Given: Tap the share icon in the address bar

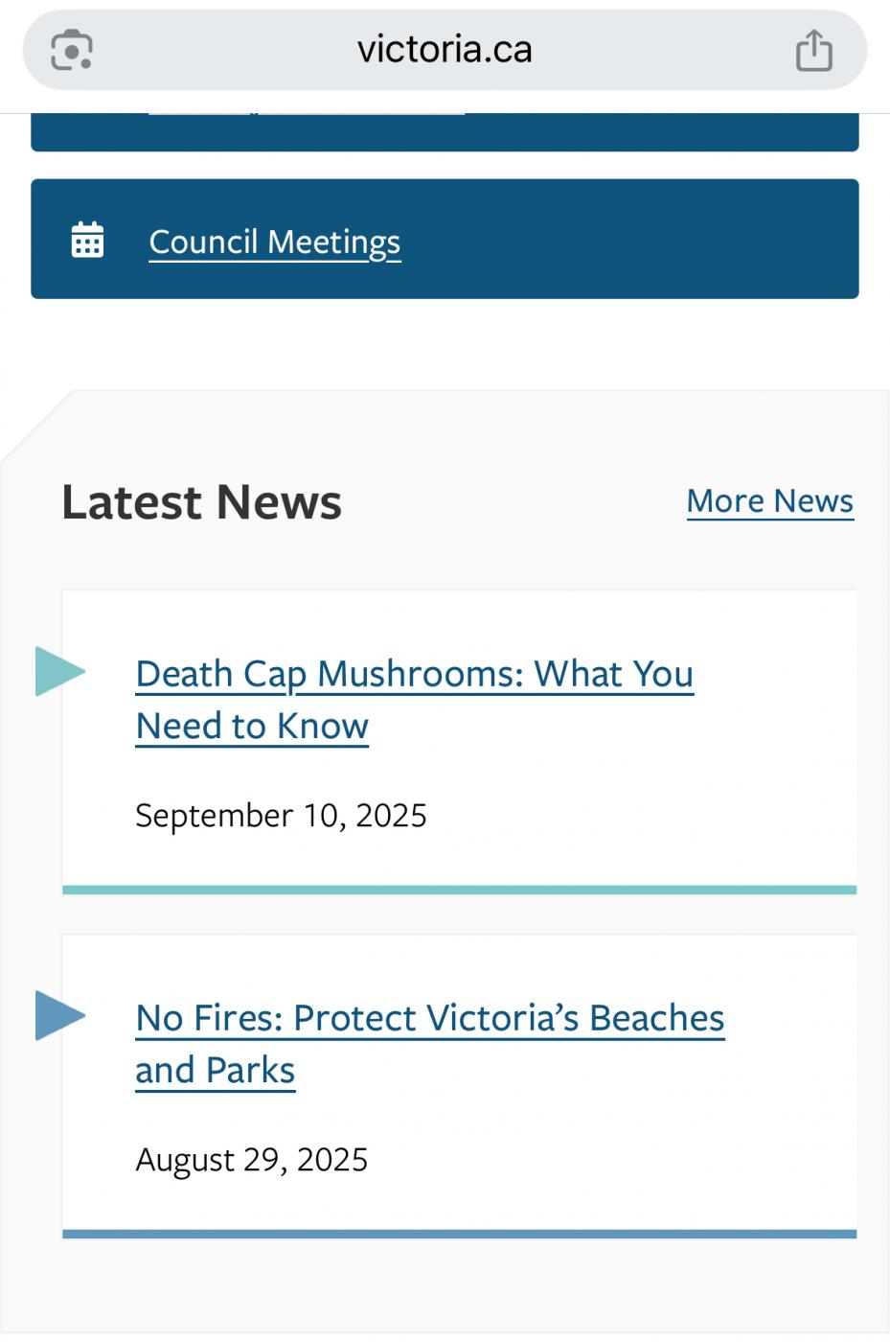Looking at the screenshot, I should click(813, 51).
